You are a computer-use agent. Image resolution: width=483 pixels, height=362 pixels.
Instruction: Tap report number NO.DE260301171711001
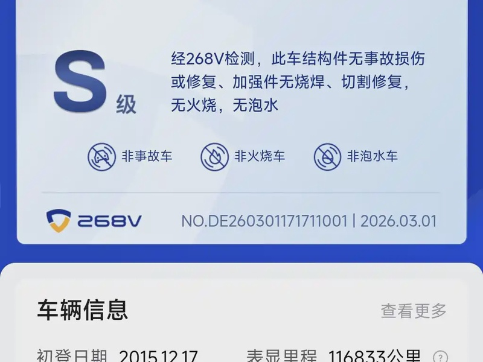(x=264, y=221)
